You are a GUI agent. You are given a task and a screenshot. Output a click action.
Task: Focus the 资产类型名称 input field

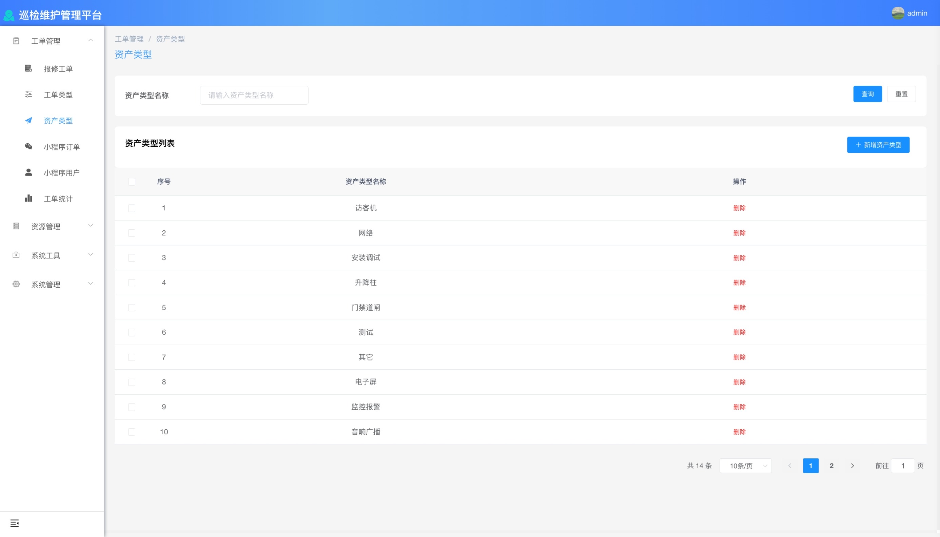point(254,95)
